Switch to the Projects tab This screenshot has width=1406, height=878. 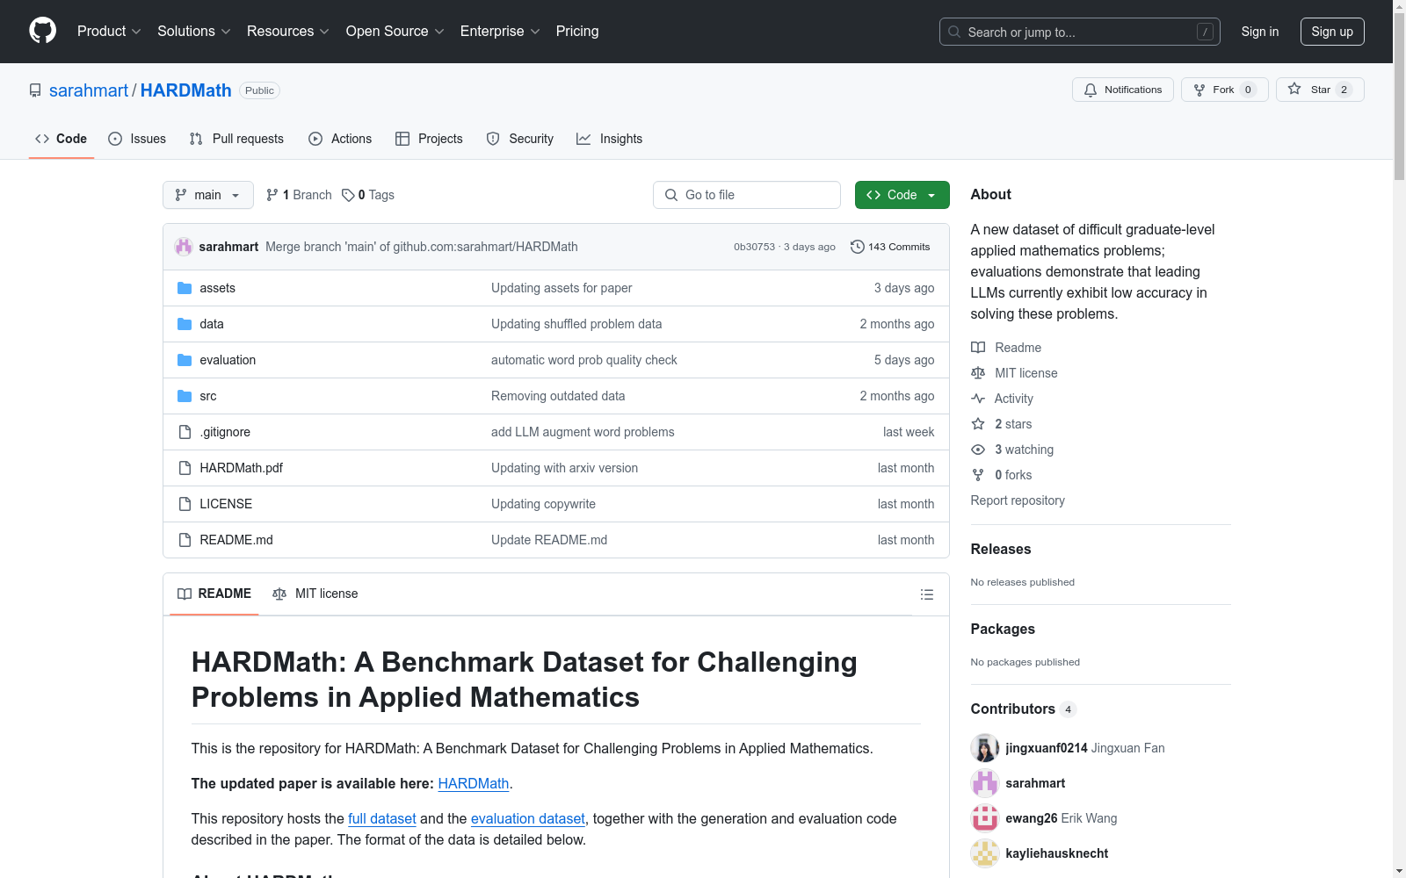click(x=429, y=139)
